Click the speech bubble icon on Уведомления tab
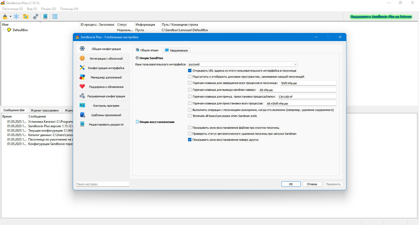The height and width of the screenshot is (225, 419). pos(167,50)
